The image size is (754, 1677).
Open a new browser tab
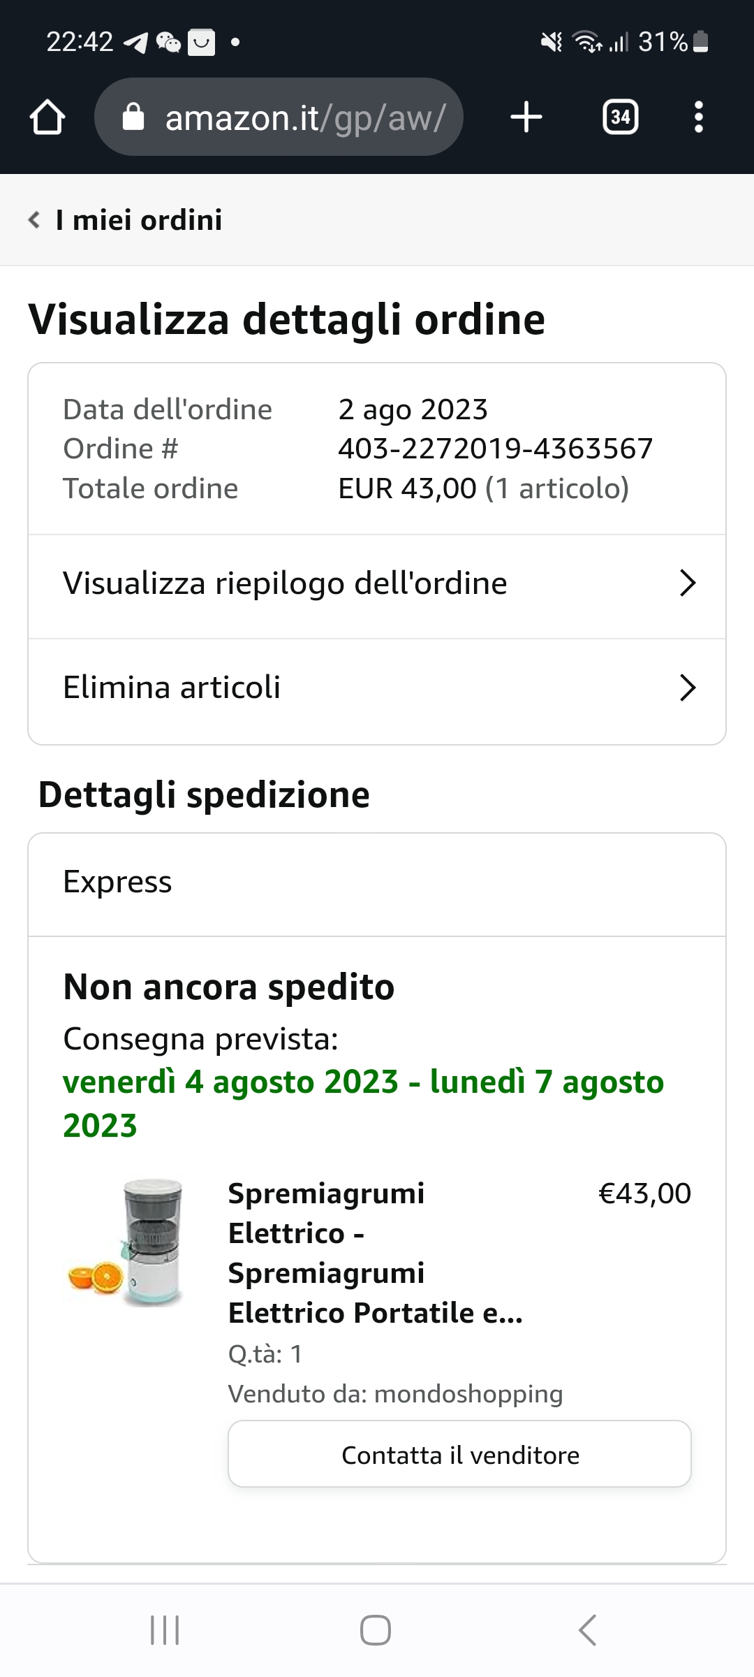(526, 117)
